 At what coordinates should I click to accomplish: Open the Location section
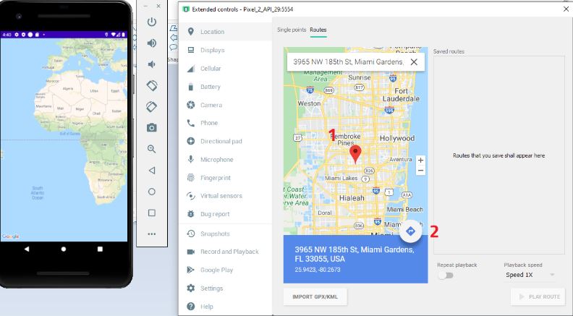[x=225, y=32]
